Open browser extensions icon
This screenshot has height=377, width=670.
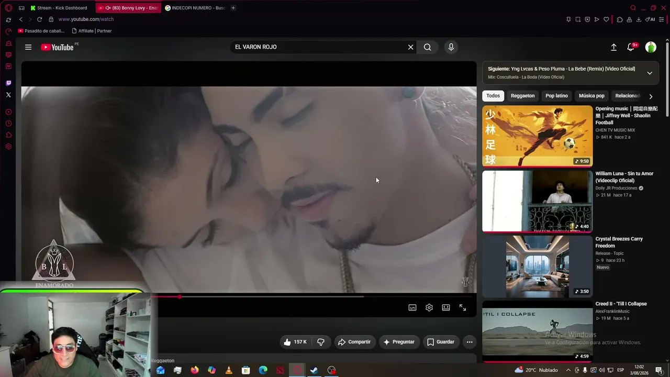620,19
